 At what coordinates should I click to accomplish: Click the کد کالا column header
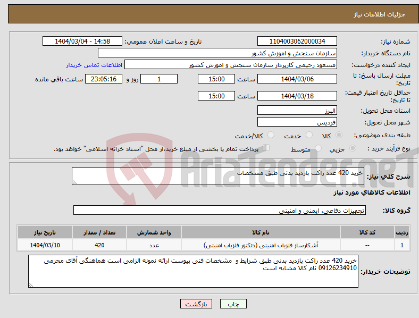tap(367, 232)
